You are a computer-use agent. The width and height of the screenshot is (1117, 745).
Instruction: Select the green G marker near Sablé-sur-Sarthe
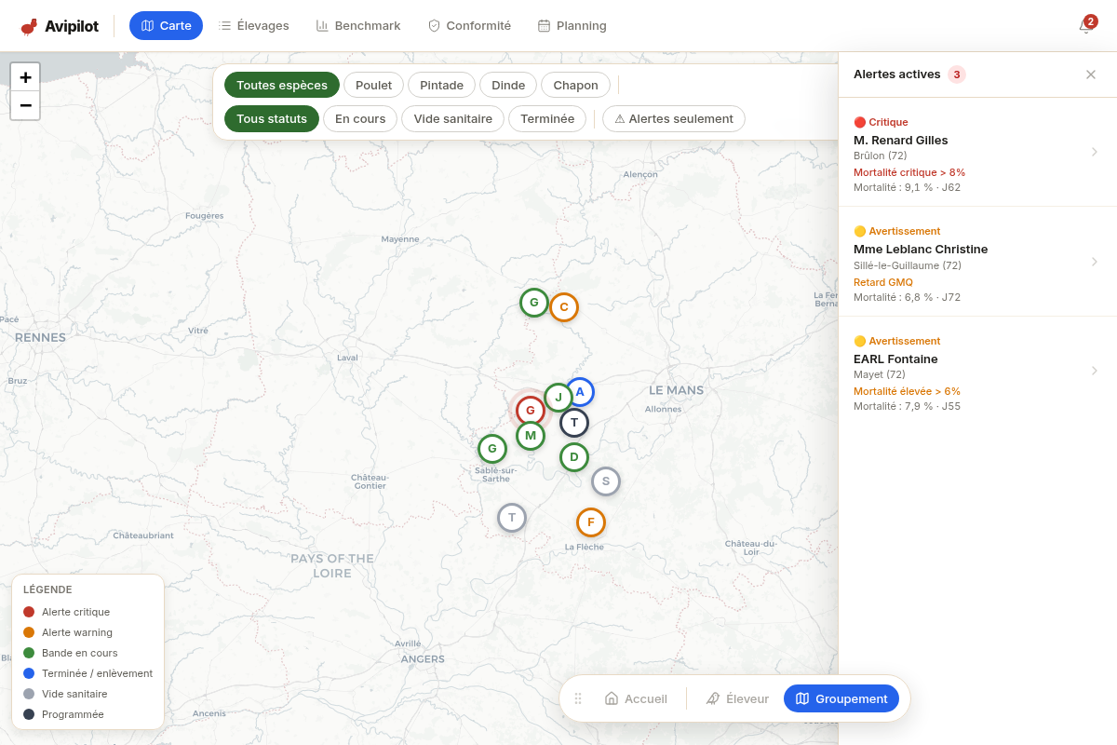click(492, 449)
